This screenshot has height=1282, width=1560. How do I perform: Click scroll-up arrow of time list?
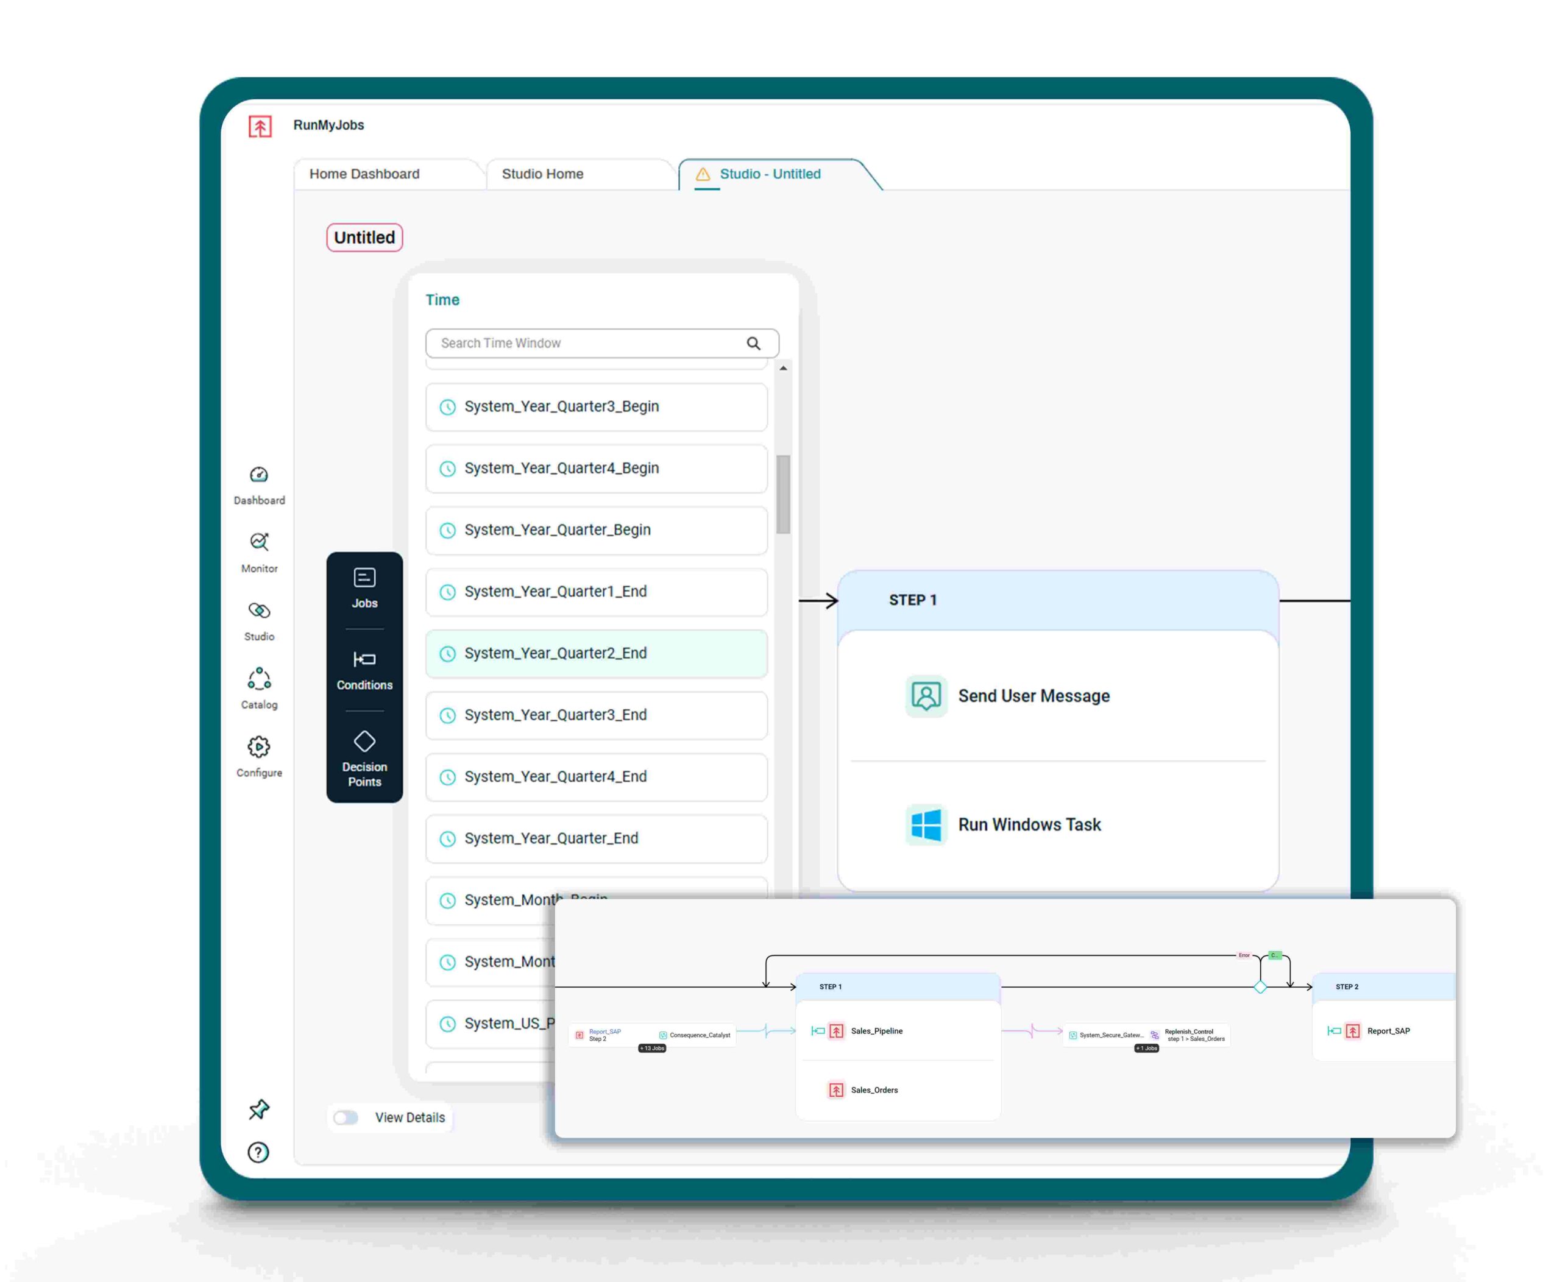783,368
